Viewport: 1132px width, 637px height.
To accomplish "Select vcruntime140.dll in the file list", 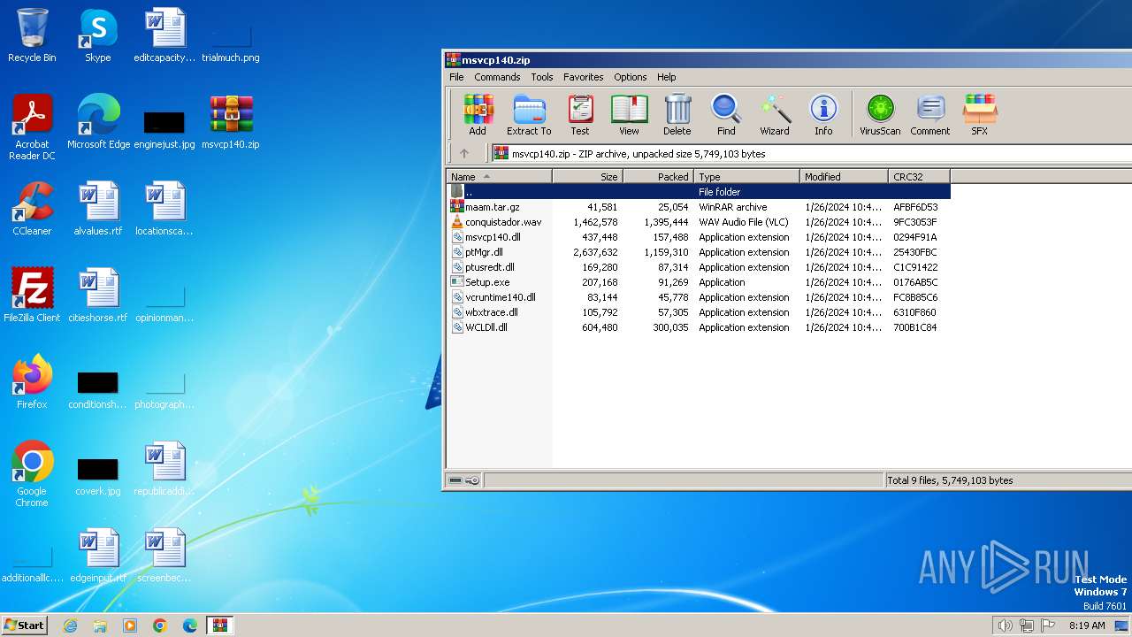I will pos(699,297).
